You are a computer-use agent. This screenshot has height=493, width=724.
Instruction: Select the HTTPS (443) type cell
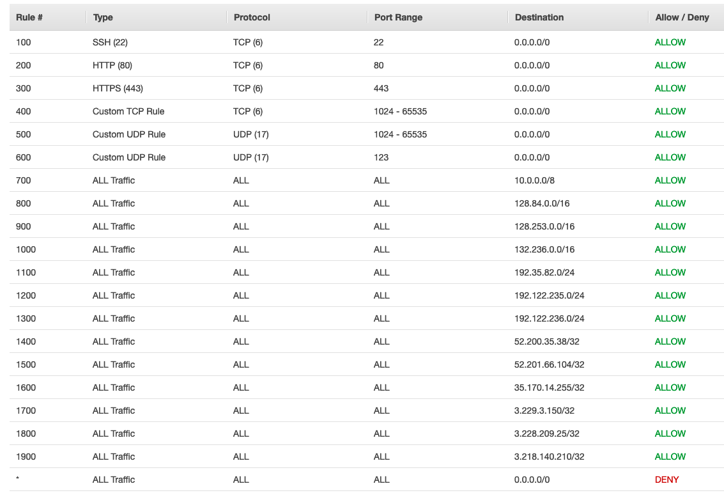(118, 88)
